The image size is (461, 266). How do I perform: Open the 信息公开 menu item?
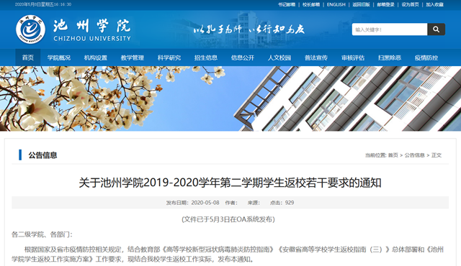click(243, 58)
